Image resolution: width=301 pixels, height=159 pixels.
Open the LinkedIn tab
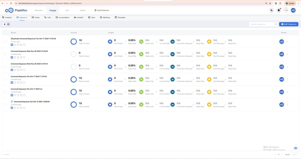pos(79,17)
